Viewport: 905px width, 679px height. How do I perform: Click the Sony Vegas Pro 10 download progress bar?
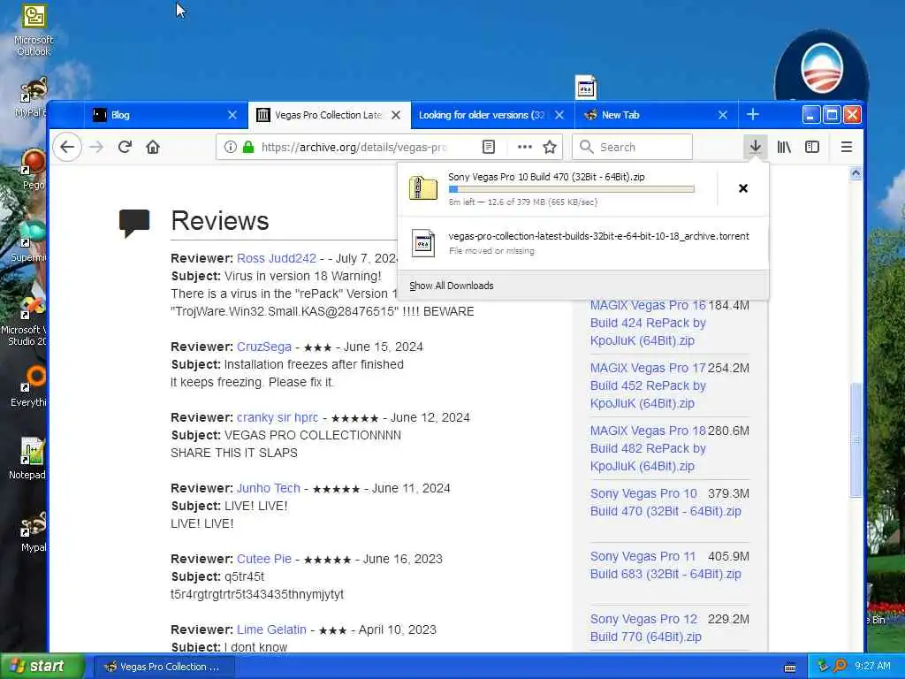[x=572, y=189]
